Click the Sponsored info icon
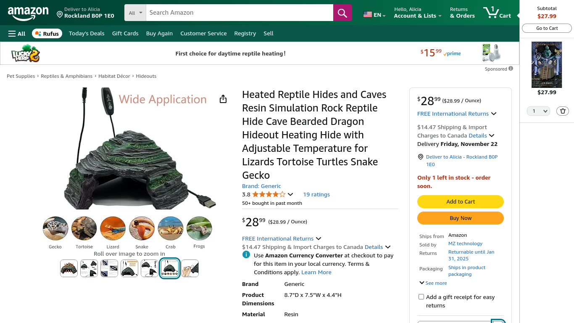Viewport: 574px width, 323px height. [x=511, y=69]
